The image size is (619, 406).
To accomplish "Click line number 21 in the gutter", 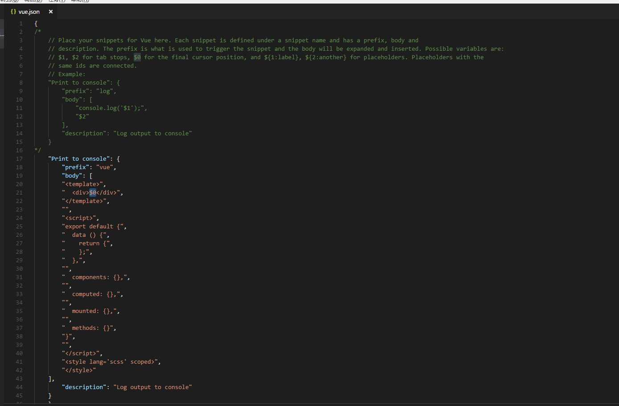I will 19,193.
